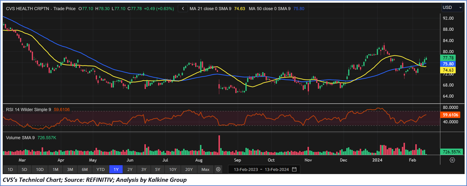Choose the 2Y range
Screen dimensions: 467x186
[130, 169]
